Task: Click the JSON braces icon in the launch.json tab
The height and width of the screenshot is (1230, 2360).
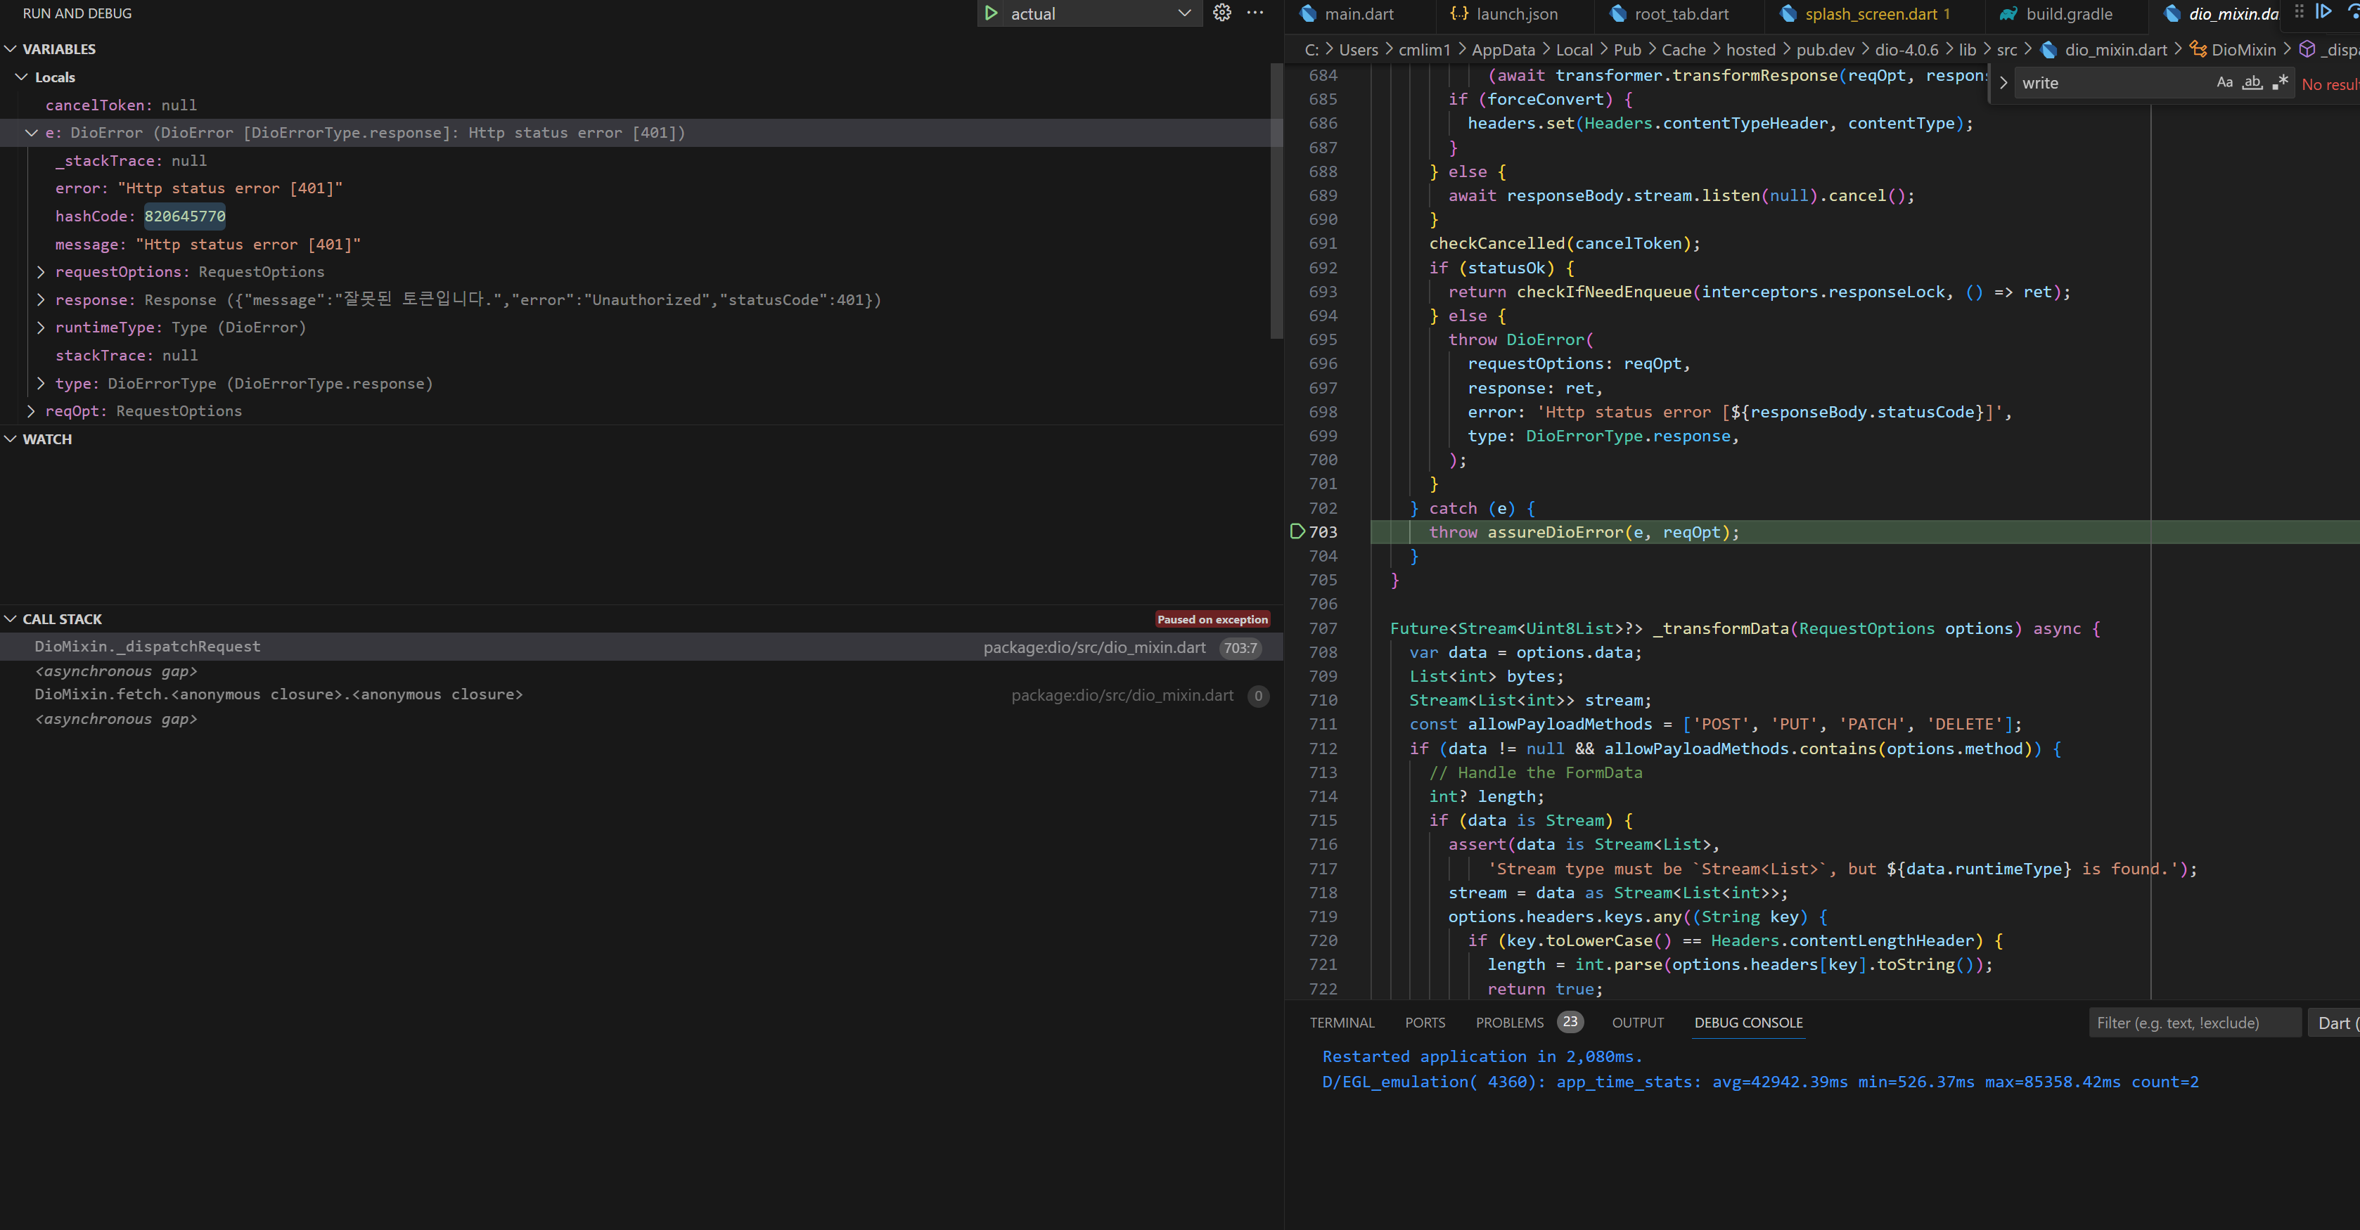Action: (1458, 14)
